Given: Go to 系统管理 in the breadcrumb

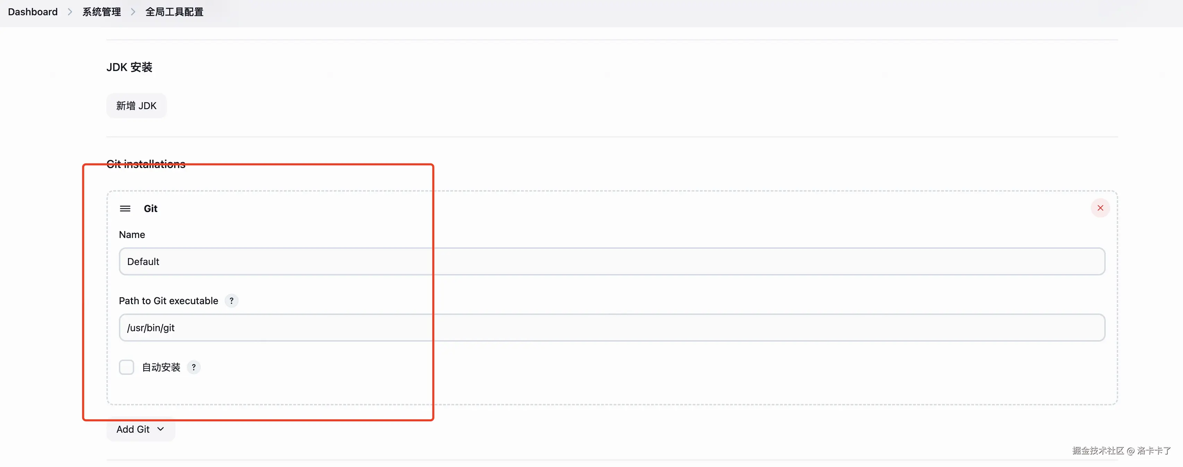Looking at the screenshot, I should [x=102, y=12].
